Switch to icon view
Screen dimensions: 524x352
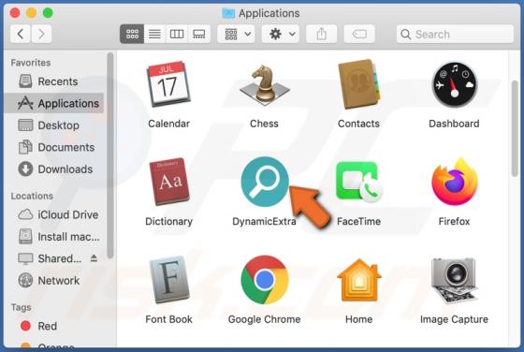[132, 34]
